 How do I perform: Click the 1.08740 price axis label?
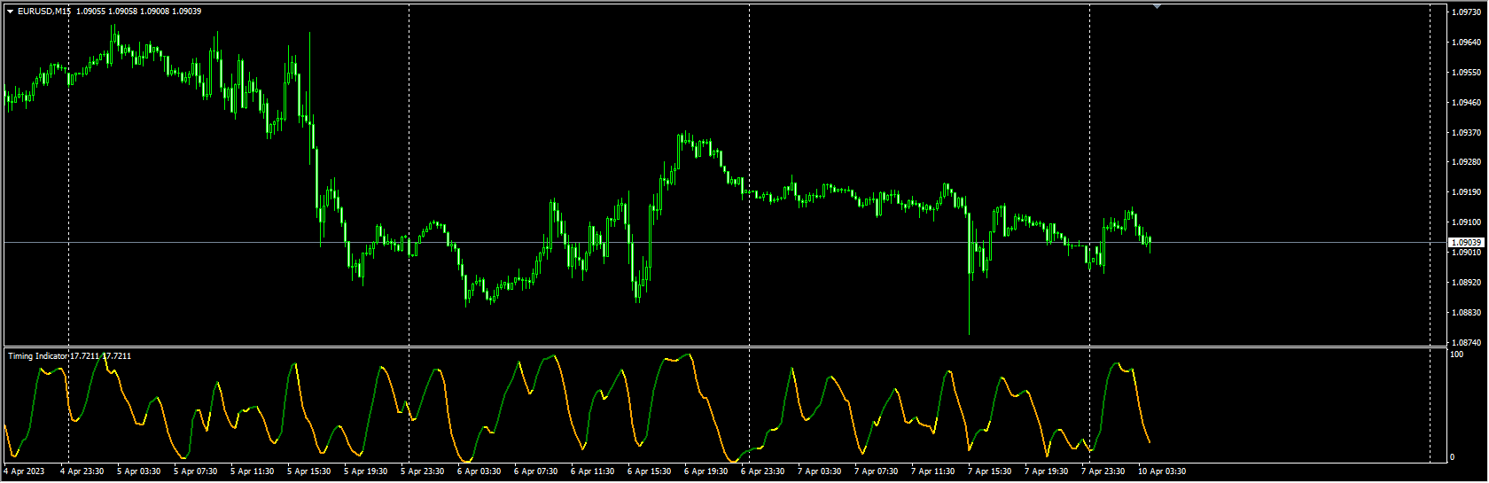pos(1467,343)
